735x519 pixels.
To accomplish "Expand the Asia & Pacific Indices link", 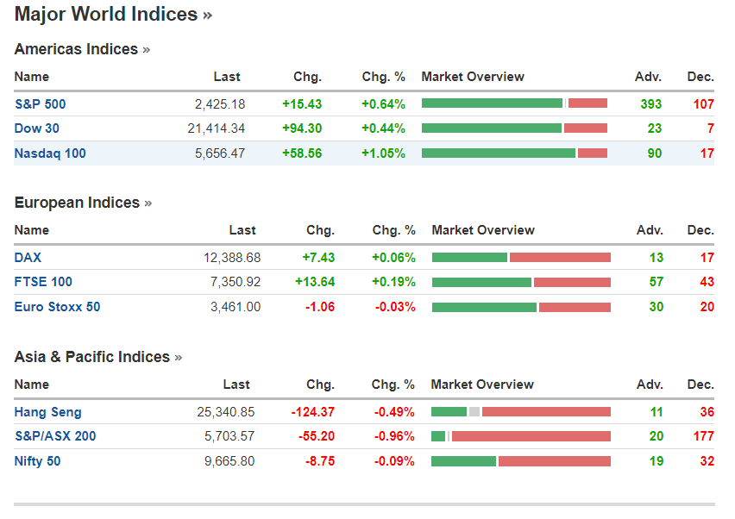I will pyautogui.click(x=97, y=358).
